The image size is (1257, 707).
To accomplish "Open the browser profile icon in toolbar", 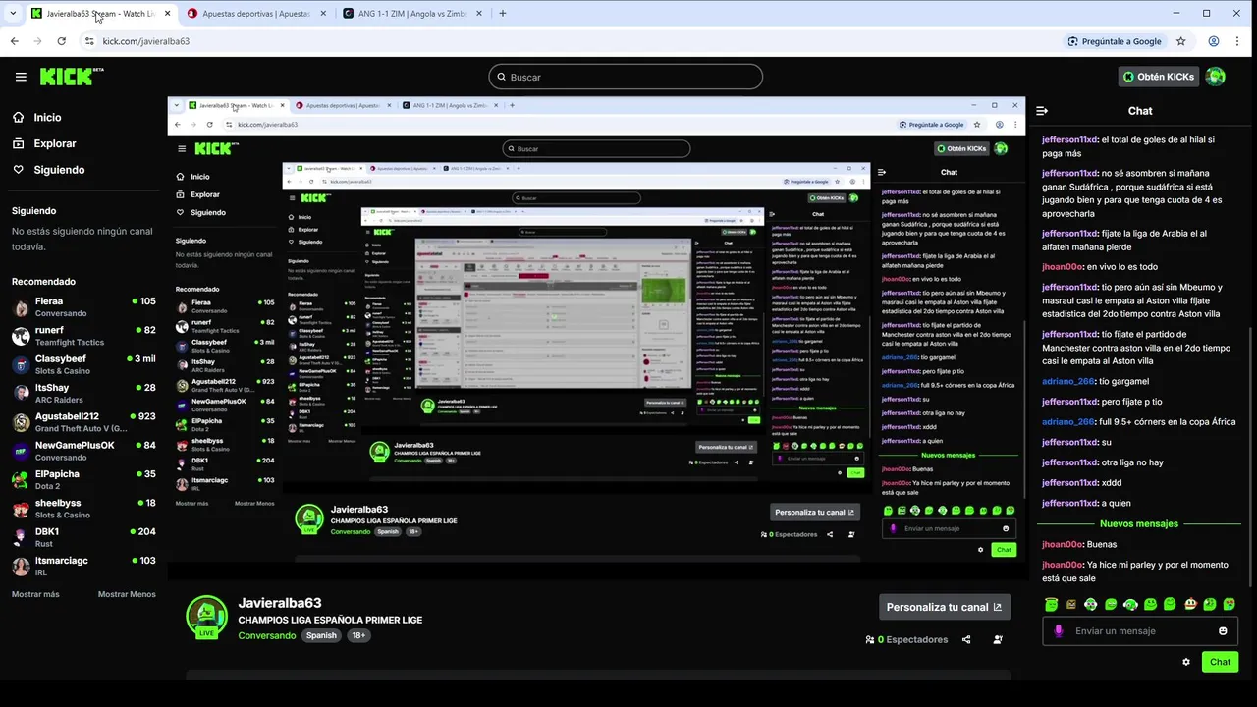I will click(x=1214, y=41).
